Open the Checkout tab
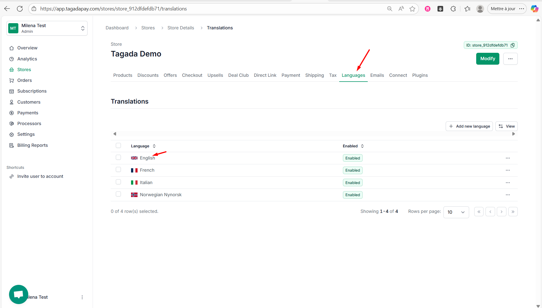The height and width of the screenshot is (308, 542). tap(192, 75)
